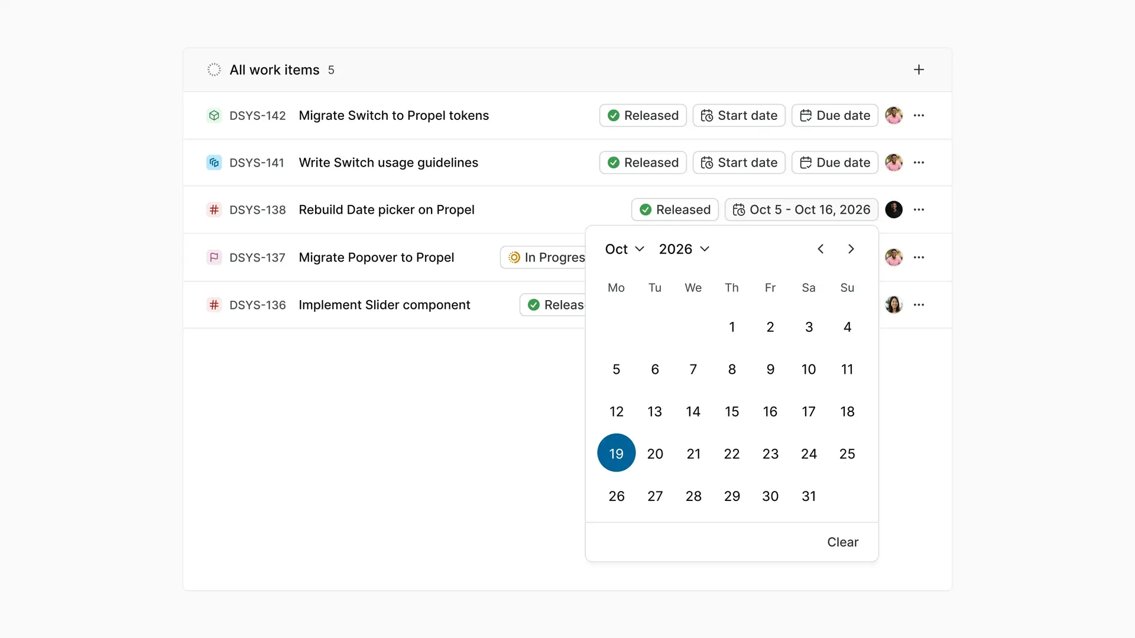Go to the next month in calendar
This screenshot has height=638, width=1135.
point(851,249)
